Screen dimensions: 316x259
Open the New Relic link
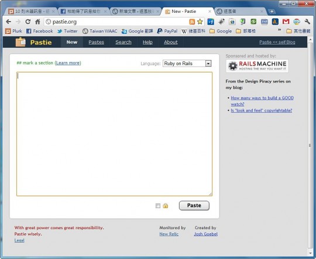coord(169,234)
